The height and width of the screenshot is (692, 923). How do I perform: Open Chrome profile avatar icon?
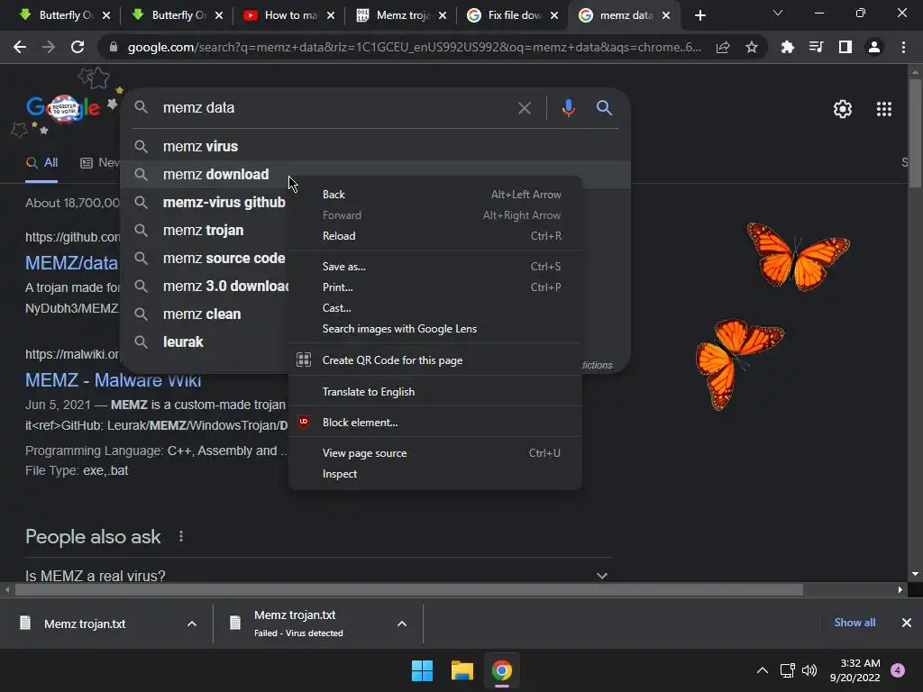coord(874,47)
